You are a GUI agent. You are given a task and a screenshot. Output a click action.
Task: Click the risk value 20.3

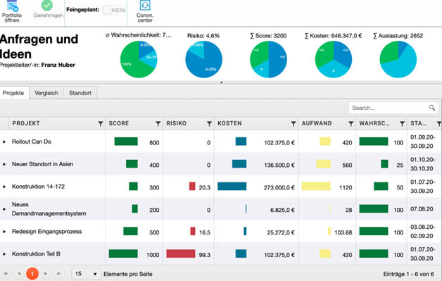(205, 187)
